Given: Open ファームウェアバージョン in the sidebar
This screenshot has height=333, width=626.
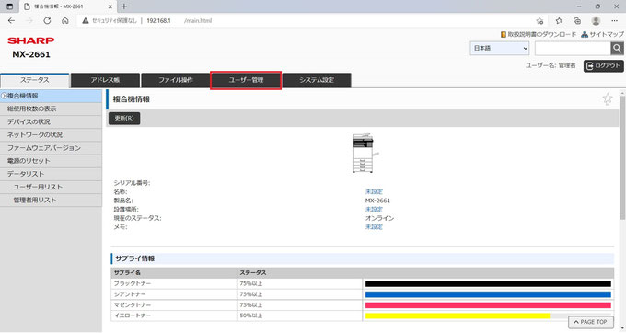Looking at the screenshot, I should click(51, 148).
